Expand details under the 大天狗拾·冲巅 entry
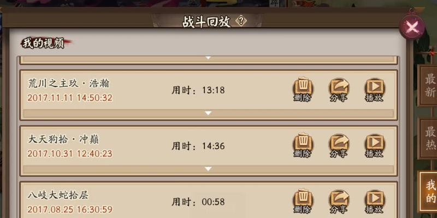437x218 pixels. [208, 169]
